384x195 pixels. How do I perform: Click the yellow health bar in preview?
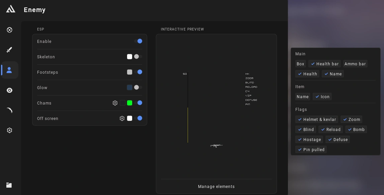[x=188, y=125]
